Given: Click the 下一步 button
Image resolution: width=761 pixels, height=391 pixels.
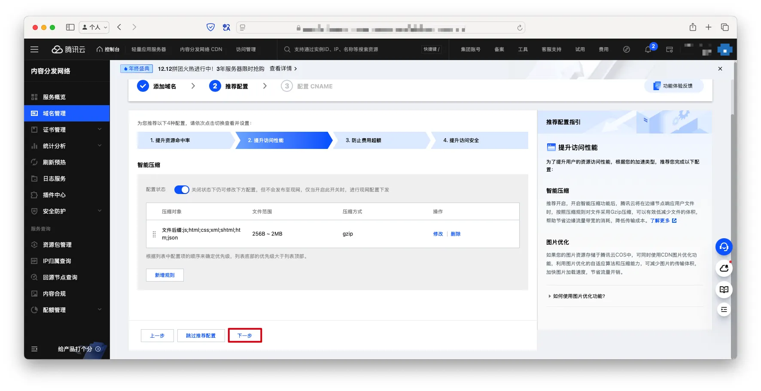Looking at the screenshot, I should (245, 336).
